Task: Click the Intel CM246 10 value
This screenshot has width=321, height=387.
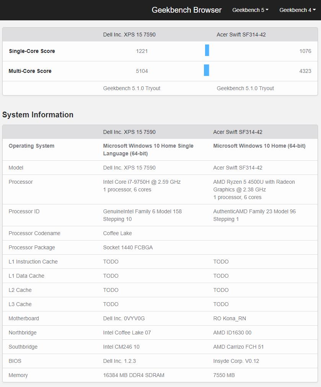Action: point(121,347)
